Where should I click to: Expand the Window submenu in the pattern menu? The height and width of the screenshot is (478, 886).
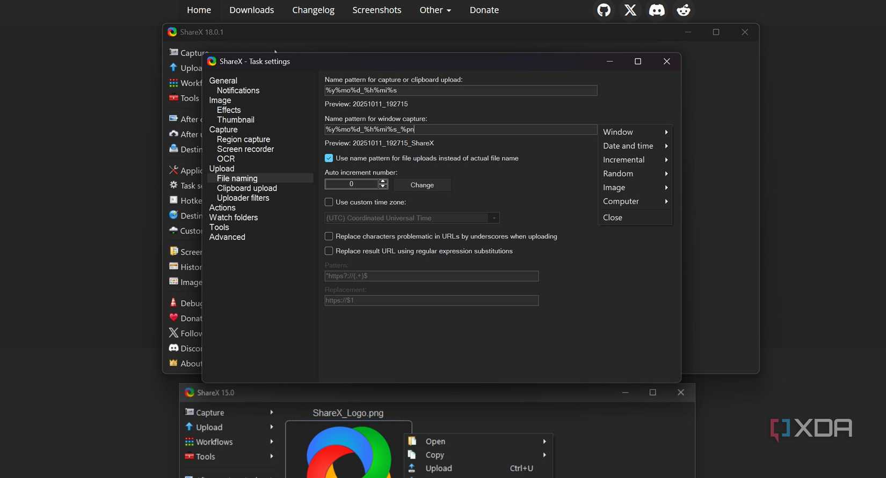coord(635,132)
